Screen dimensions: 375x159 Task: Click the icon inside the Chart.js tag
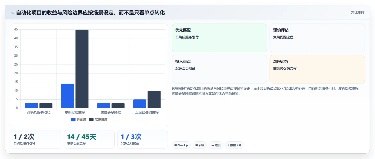(x=175, y=145)
